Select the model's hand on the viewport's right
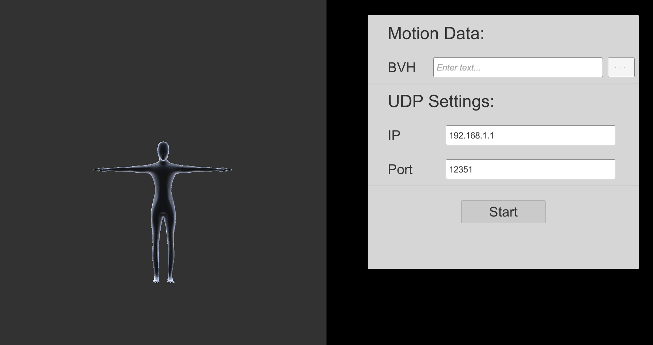Viewport: 653px width, 345px height. pyautogui.click(x=228, y=170)
